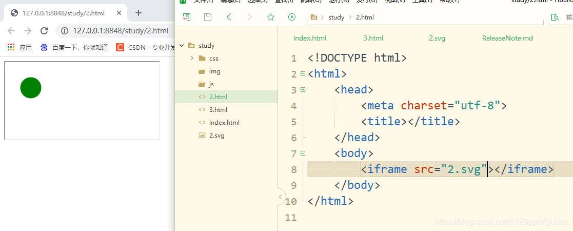
Task: Open the Baidu bookmark 百度一下,你就知道
Action: click(74, 47)
